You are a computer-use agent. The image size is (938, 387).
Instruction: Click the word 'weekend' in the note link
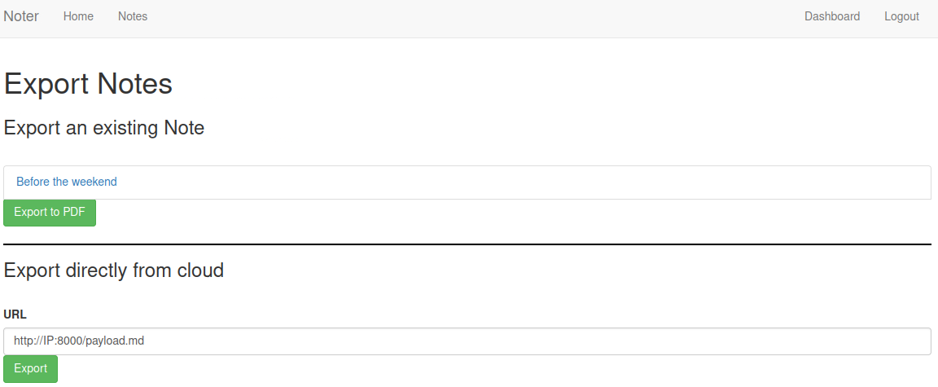(94, 182)
